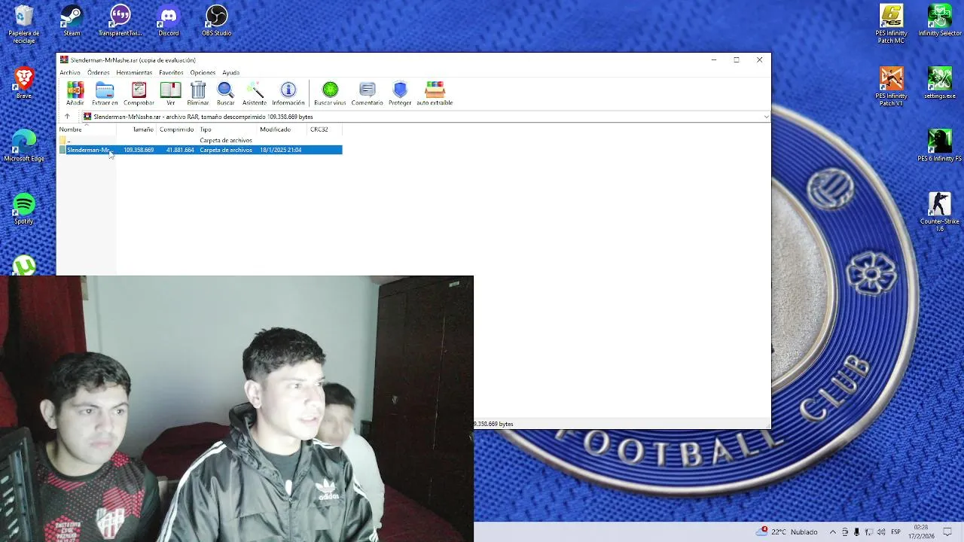Open the Órdenes menu

[x=99, y=73]
